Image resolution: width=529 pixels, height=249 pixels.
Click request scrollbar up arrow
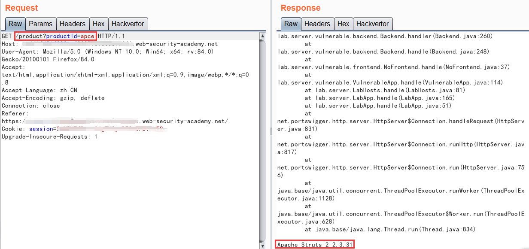point(263,36)
